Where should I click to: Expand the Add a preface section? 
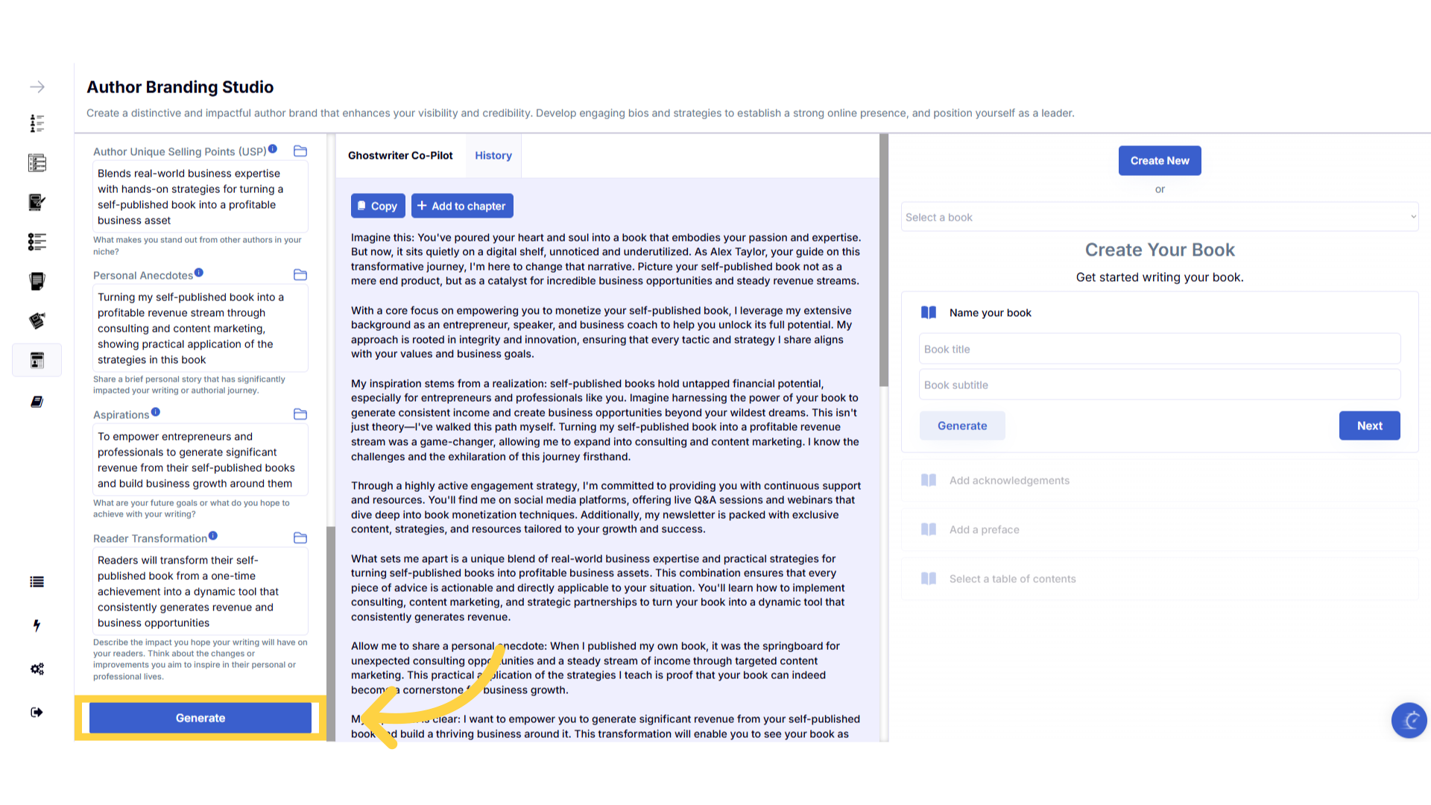tap(984, 530)
